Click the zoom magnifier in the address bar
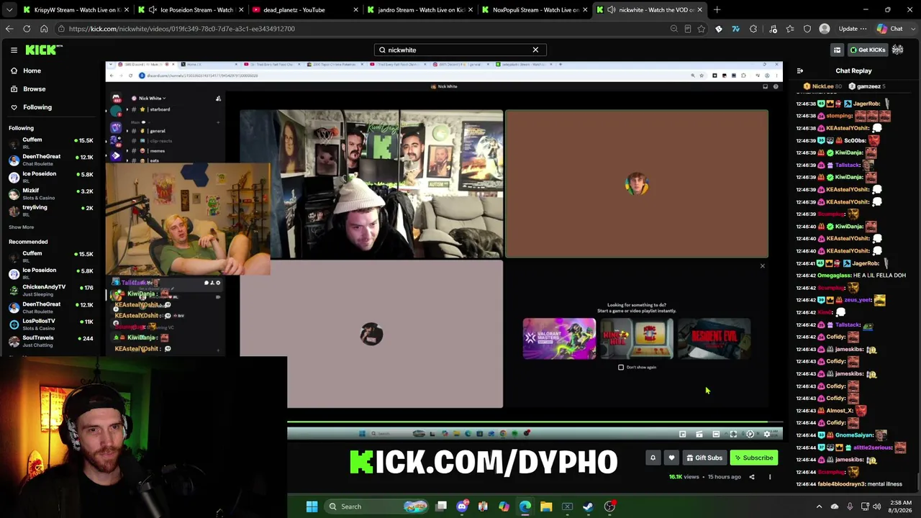The width and height of the screenshot is (921, 518). pos(673,29)
